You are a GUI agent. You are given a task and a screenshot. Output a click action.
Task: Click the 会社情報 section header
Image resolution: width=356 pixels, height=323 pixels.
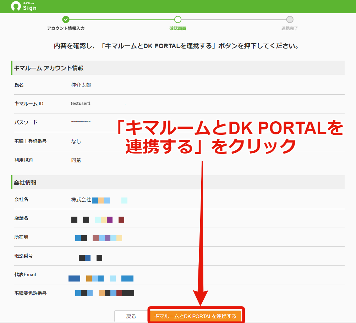(x=178, y=182)
